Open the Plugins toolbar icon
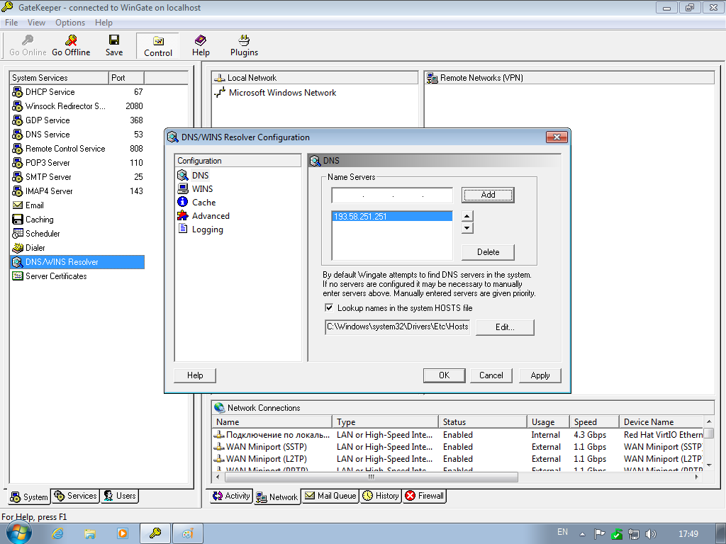The height and width of the screenshot is (544, 726). pos(244,45)
